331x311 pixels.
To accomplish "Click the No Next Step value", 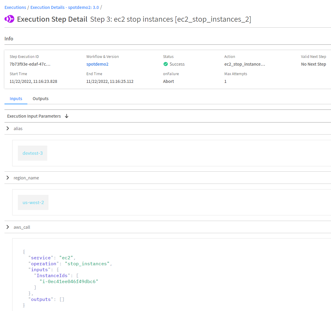I will pyautogui.click(x=313, y=64).
